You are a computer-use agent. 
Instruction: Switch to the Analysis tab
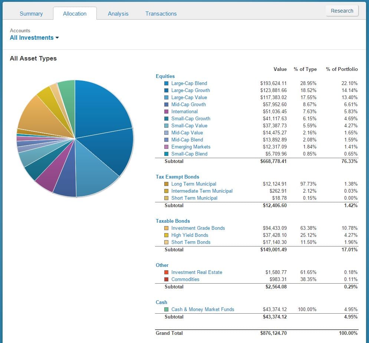118,14
